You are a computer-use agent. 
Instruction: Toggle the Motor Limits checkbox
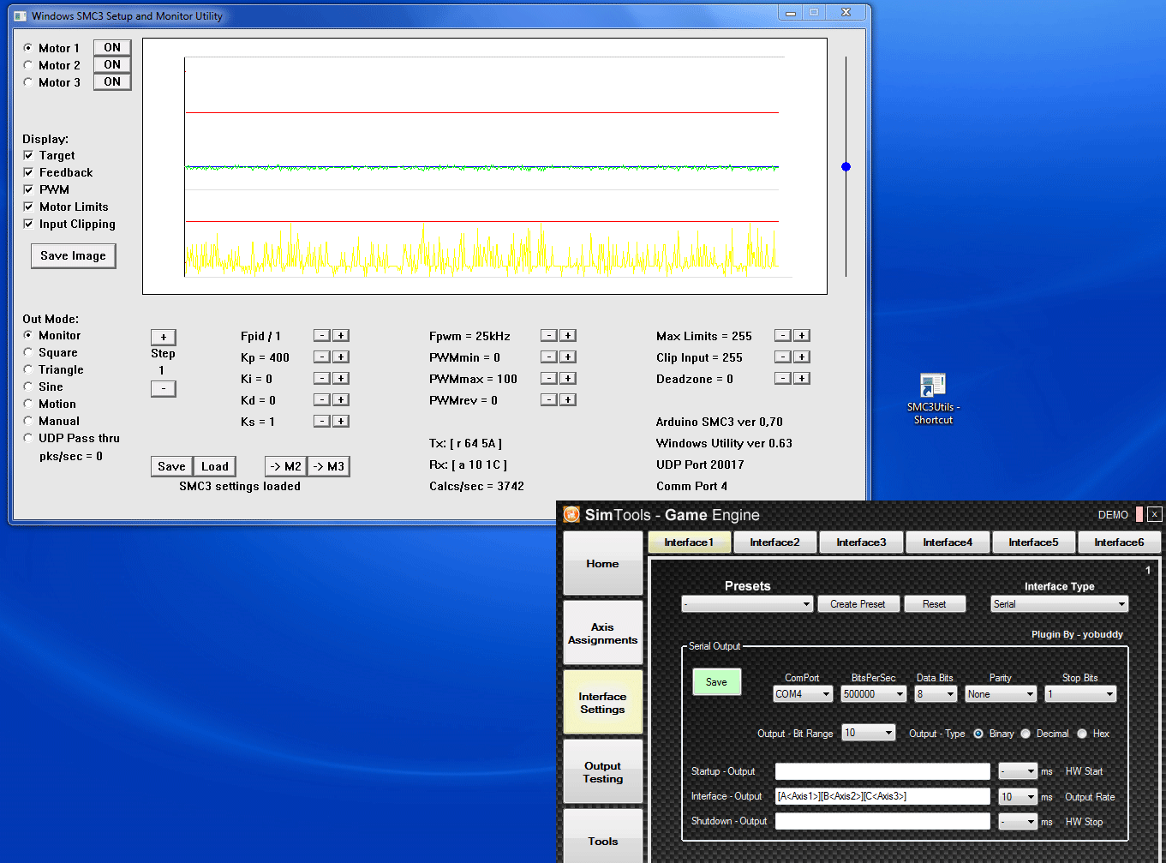click(x=28, y=207)
